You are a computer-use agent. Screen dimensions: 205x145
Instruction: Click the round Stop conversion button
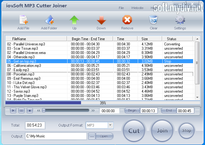(187, 130)
